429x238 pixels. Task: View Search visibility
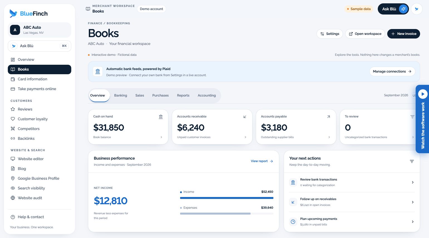(x=40, y=188)
